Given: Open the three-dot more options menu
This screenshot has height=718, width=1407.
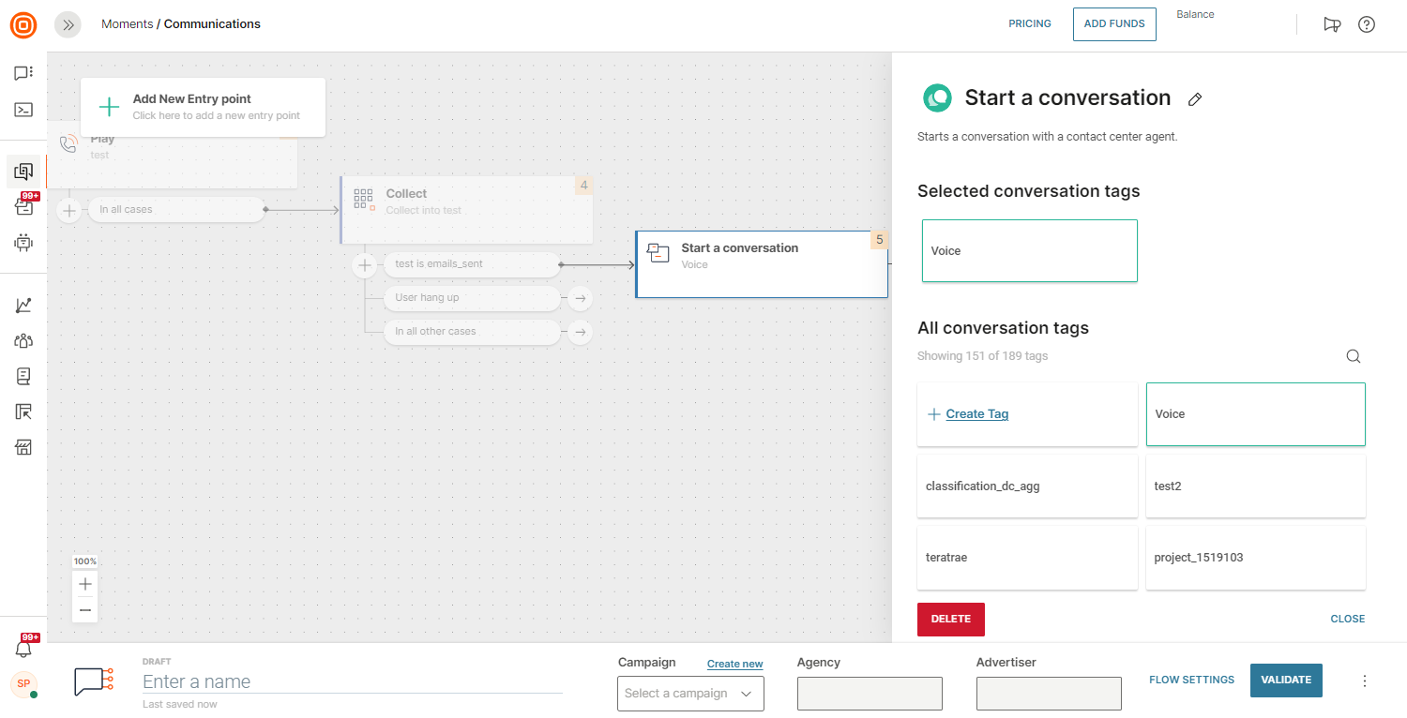Looking at the screenshot, I should pos(1365,681).
